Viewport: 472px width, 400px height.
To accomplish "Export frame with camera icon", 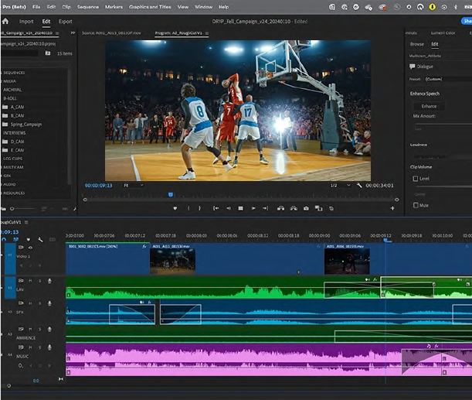I will click(306, 208).
